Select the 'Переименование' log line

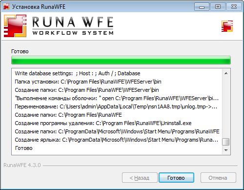[x=116, y=106]
